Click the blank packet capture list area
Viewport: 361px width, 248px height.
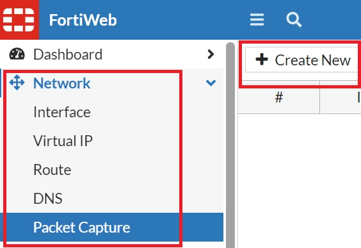(x=300, y=181)
